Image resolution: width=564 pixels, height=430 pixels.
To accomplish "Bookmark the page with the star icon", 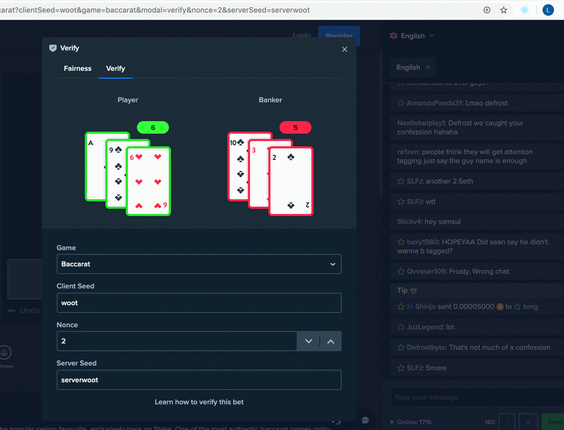I will pos(504,10).
